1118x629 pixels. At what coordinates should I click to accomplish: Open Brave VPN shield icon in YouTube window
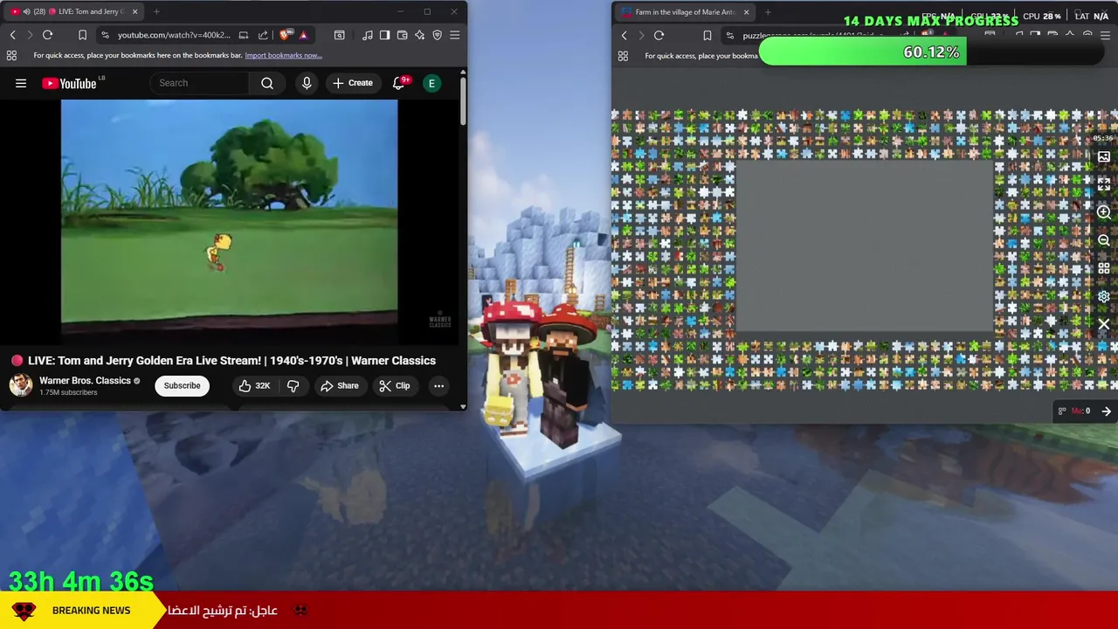click(438, 35)
